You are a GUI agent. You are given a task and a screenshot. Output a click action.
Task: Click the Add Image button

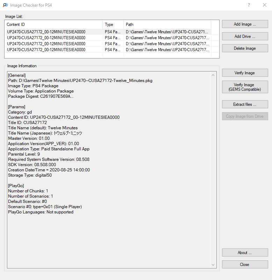[245, 24]
